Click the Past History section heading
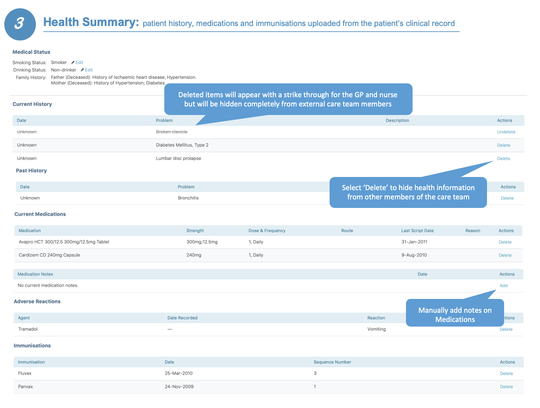 31,171
